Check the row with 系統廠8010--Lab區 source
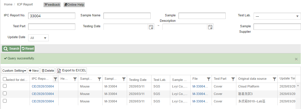 pos(5,101)
